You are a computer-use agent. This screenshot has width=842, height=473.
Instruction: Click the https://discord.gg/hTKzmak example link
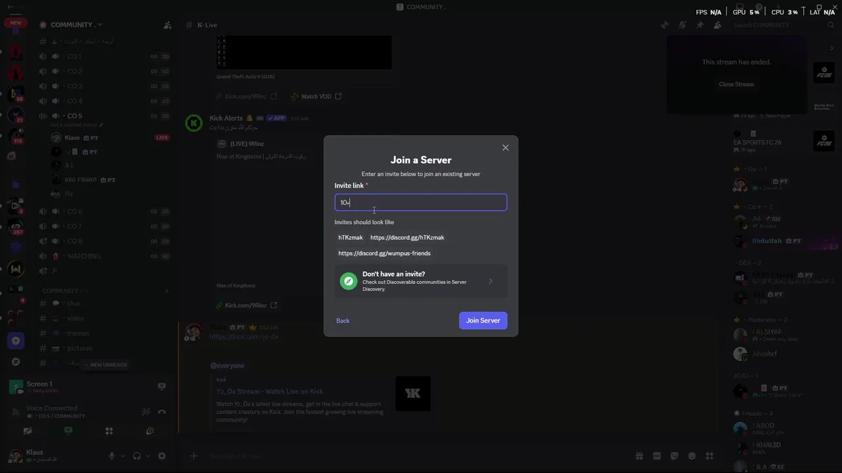tap(407, 237)
